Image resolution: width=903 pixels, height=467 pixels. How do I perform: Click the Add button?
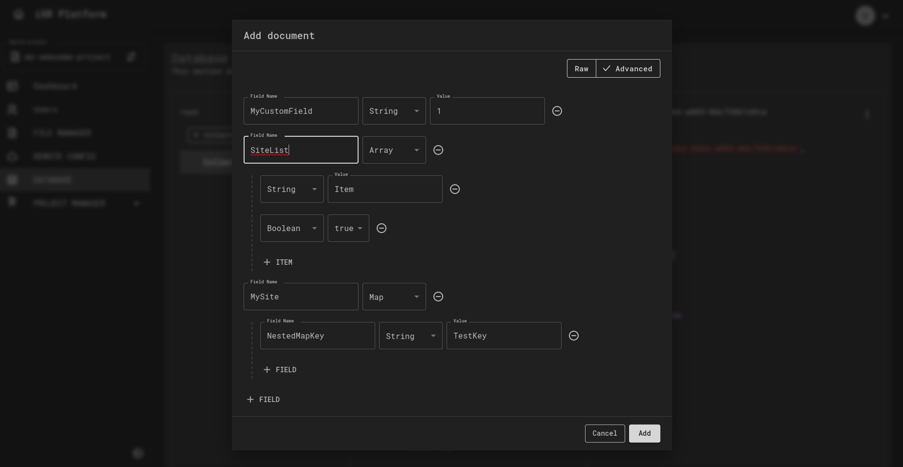click(644, 433)
